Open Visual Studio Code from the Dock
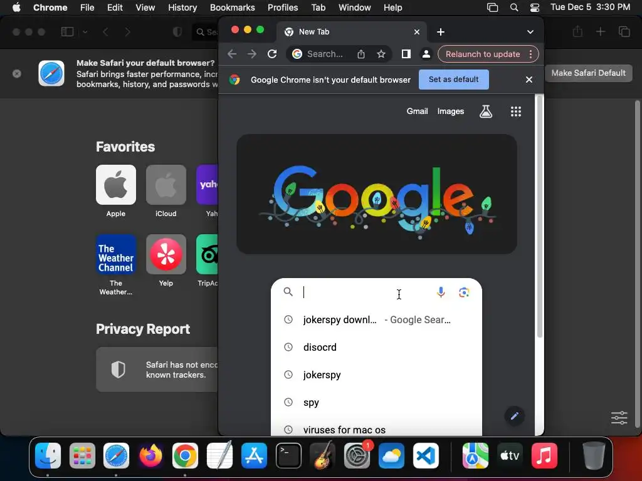 coord(426,456)
